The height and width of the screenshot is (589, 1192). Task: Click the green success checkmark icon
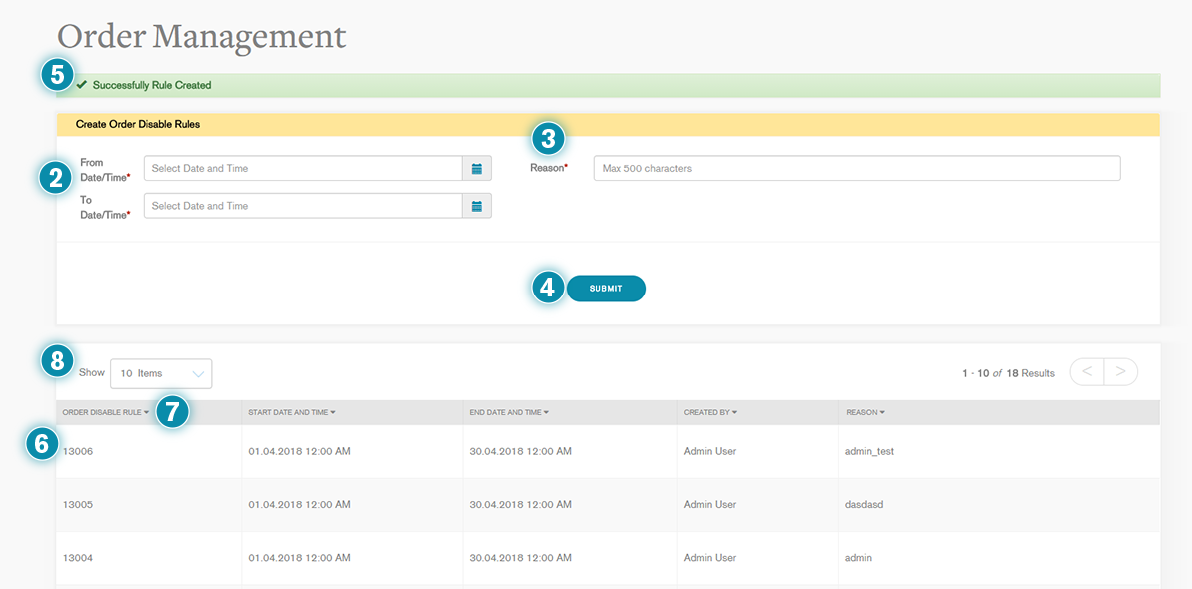pyautogui.click(x=82, y=85)
